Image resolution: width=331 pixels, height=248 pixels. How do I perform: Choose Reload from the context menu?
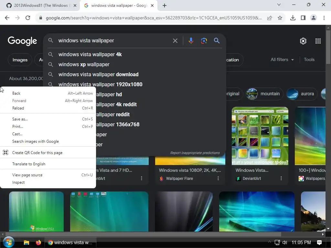tap(48, 108)
